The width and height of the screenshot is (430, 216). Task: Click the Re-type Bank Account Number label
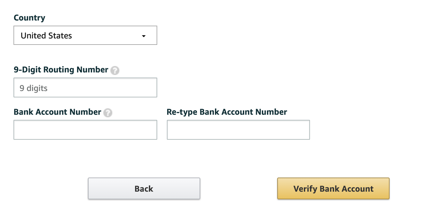point(227,112)
